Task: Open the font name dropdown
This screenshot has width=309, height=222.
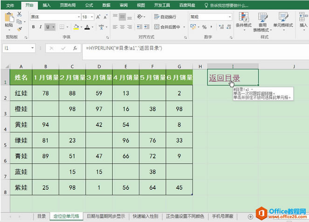Action: tap(79, 17)
